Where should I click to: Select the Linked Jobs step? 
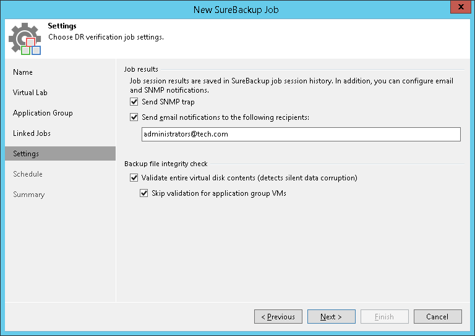coord(32,133)
